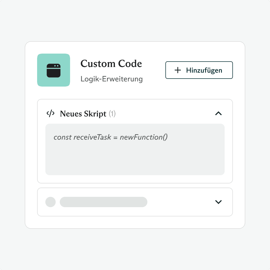Click the gray placeholder bar in second section
270x270 pixels.
103,202
